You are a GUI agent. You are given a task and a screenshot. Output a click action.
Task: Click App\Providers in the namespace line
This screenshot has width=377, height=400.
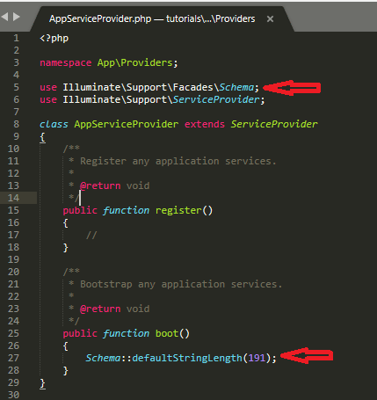pos(134,62)
